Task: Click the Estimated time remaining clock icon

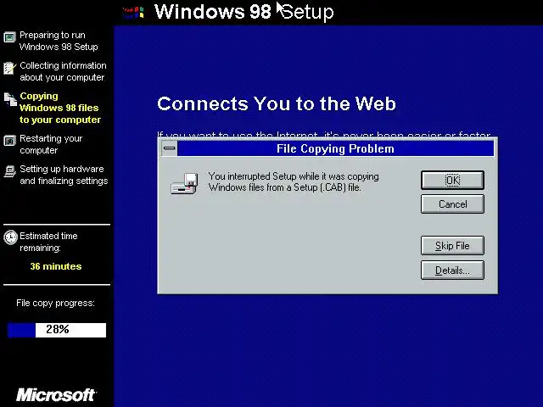Action: click(10, 237)
